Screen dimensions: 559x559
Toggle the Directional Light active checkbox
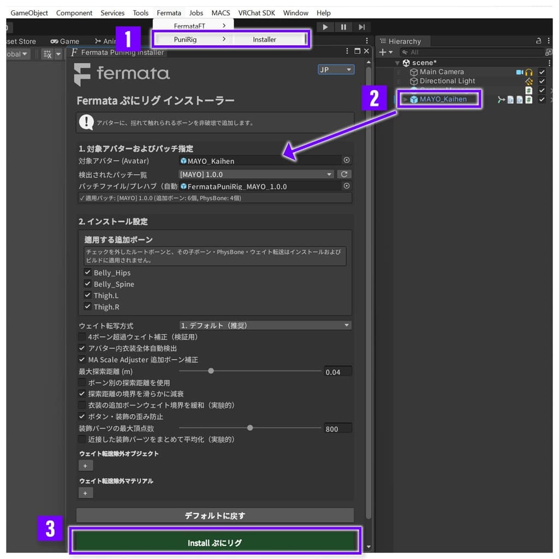542,81
